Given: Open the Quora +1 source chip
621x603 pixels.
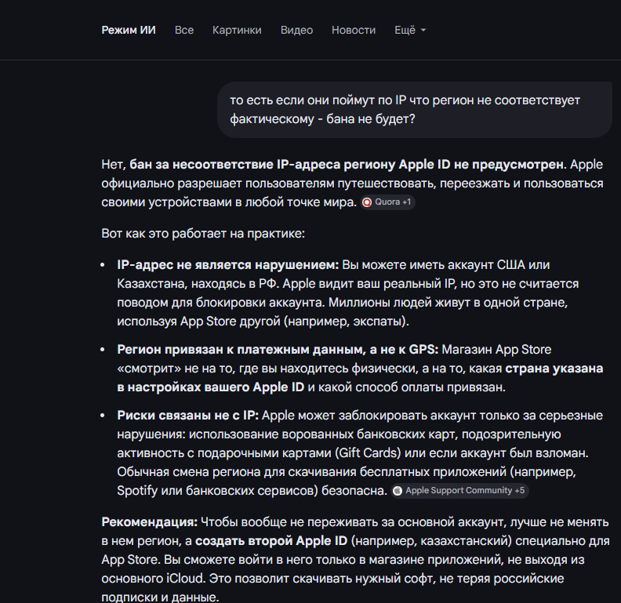Looking at the screenshot, I should tap(387, 202).
